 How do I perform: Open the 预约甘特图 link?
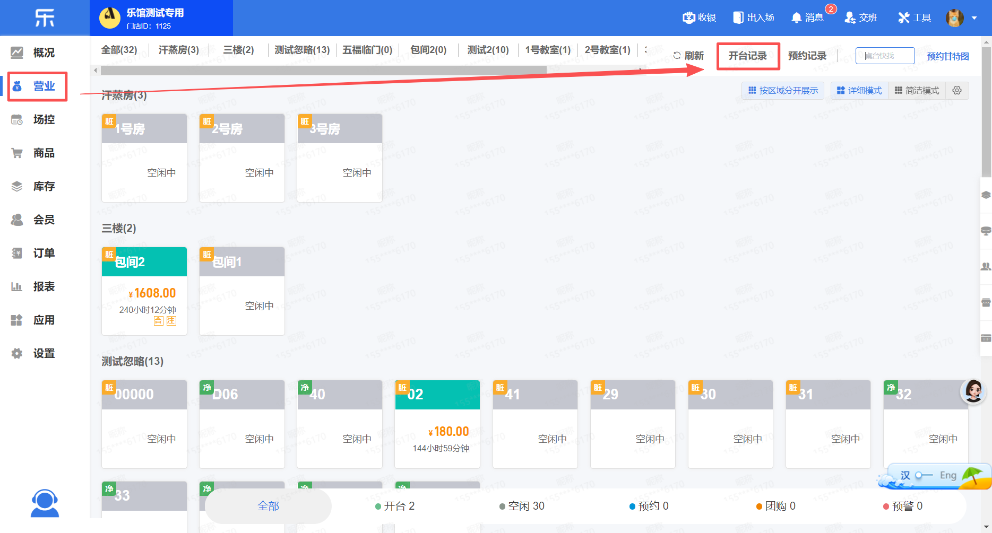tap(948, 56)
